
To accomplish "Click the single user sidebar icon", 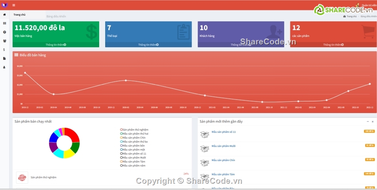I will tap(4, 67).
